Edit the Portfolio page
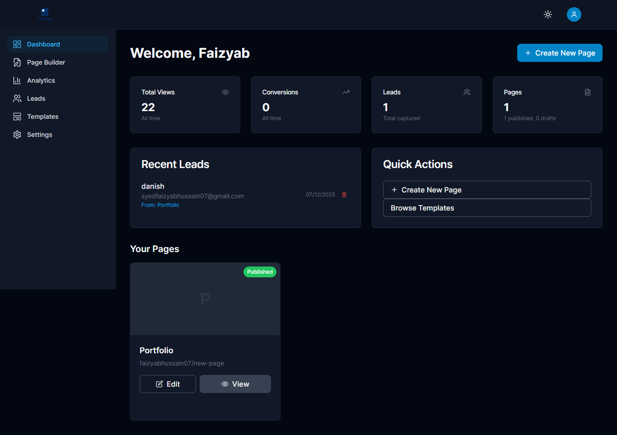 [168, 384]
